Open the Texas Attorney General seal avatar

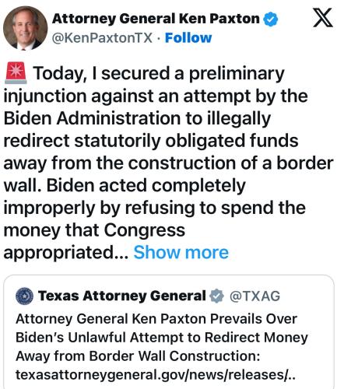(25, 296)
